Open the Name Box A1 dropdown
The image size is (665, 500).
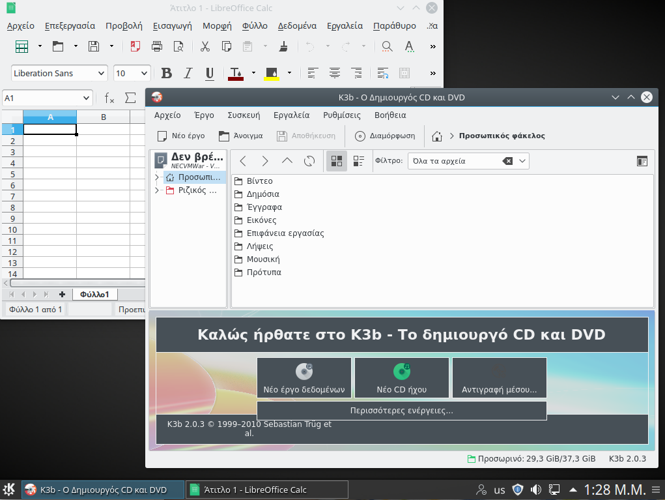(x=86, y=98)
